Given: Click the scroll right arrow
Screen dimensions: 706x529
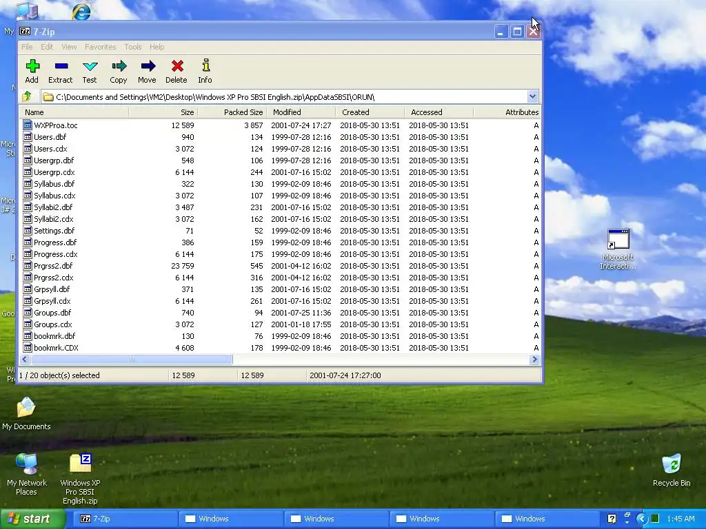Looking at the screenshot, I should [x=534, y=359].
